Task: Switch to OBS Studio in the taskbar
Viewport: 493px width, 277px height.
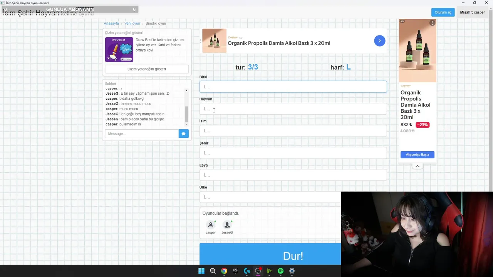Action: click(258, 271)
